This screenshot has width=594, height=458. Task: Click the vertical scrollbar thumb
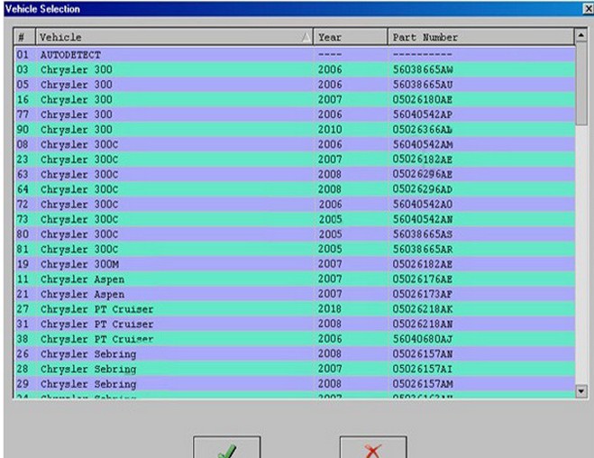[x=581, y=83]
